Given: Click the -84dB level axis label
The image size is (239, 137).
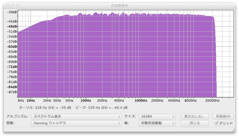Looking at the screenshot, I should [x=12, y=87].
